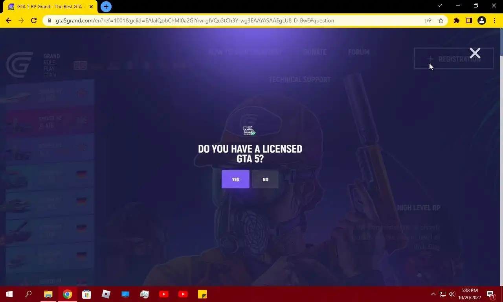Screen dimensions: 503x302
Task: Bookmark this page with the star
Action: coord(441,20)
